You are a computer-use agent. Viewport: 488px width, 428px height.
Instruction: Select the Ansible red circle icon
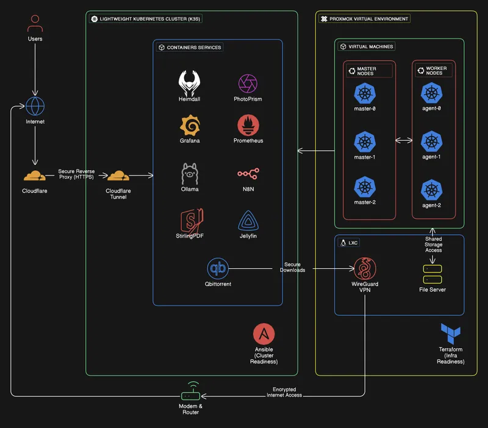point(264,334)
